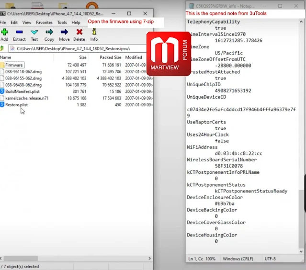Click the WiFiAddress value d0:03:4b:c8:22:cc
The height and width of the screenshot is (270, 306).
tap(238, 154)
